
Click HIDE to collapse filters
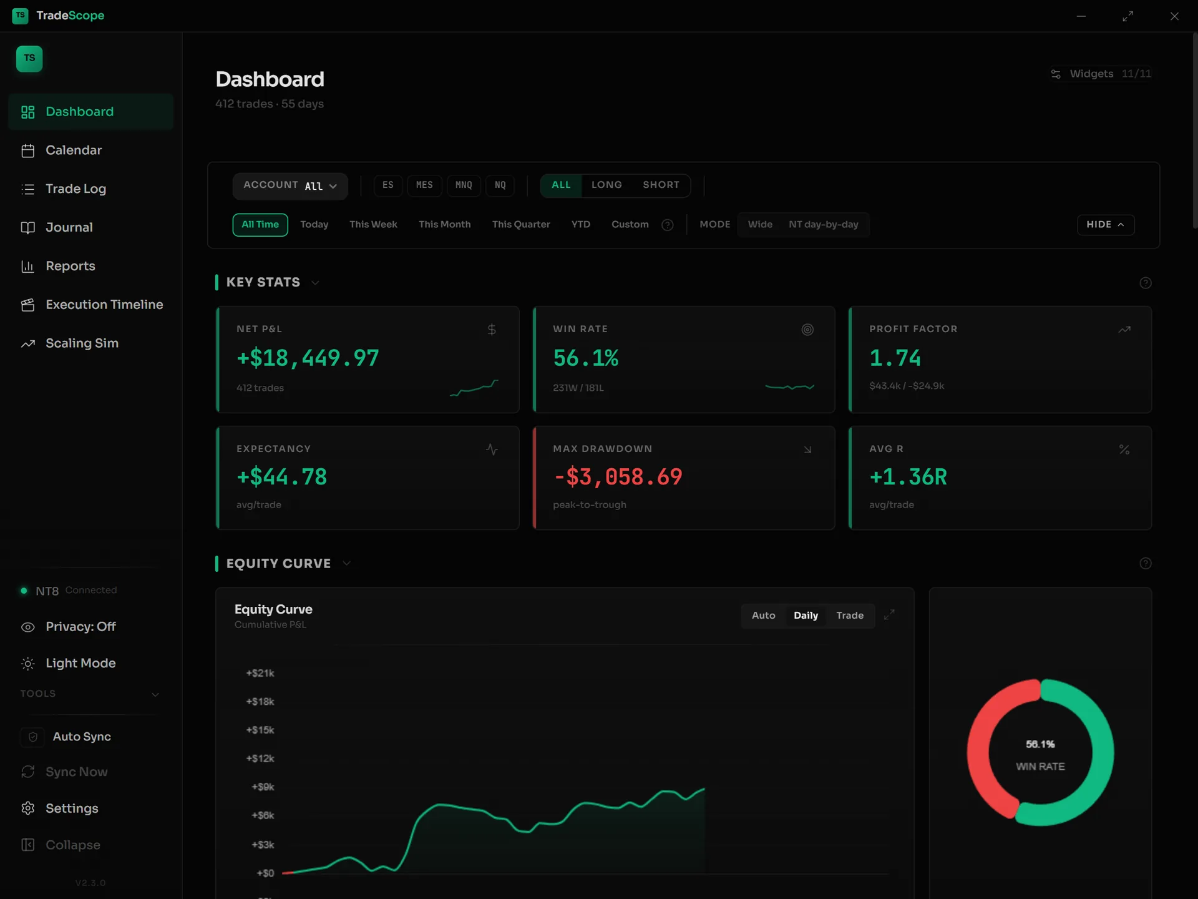pyautogui.click(x=1106, y=225)
